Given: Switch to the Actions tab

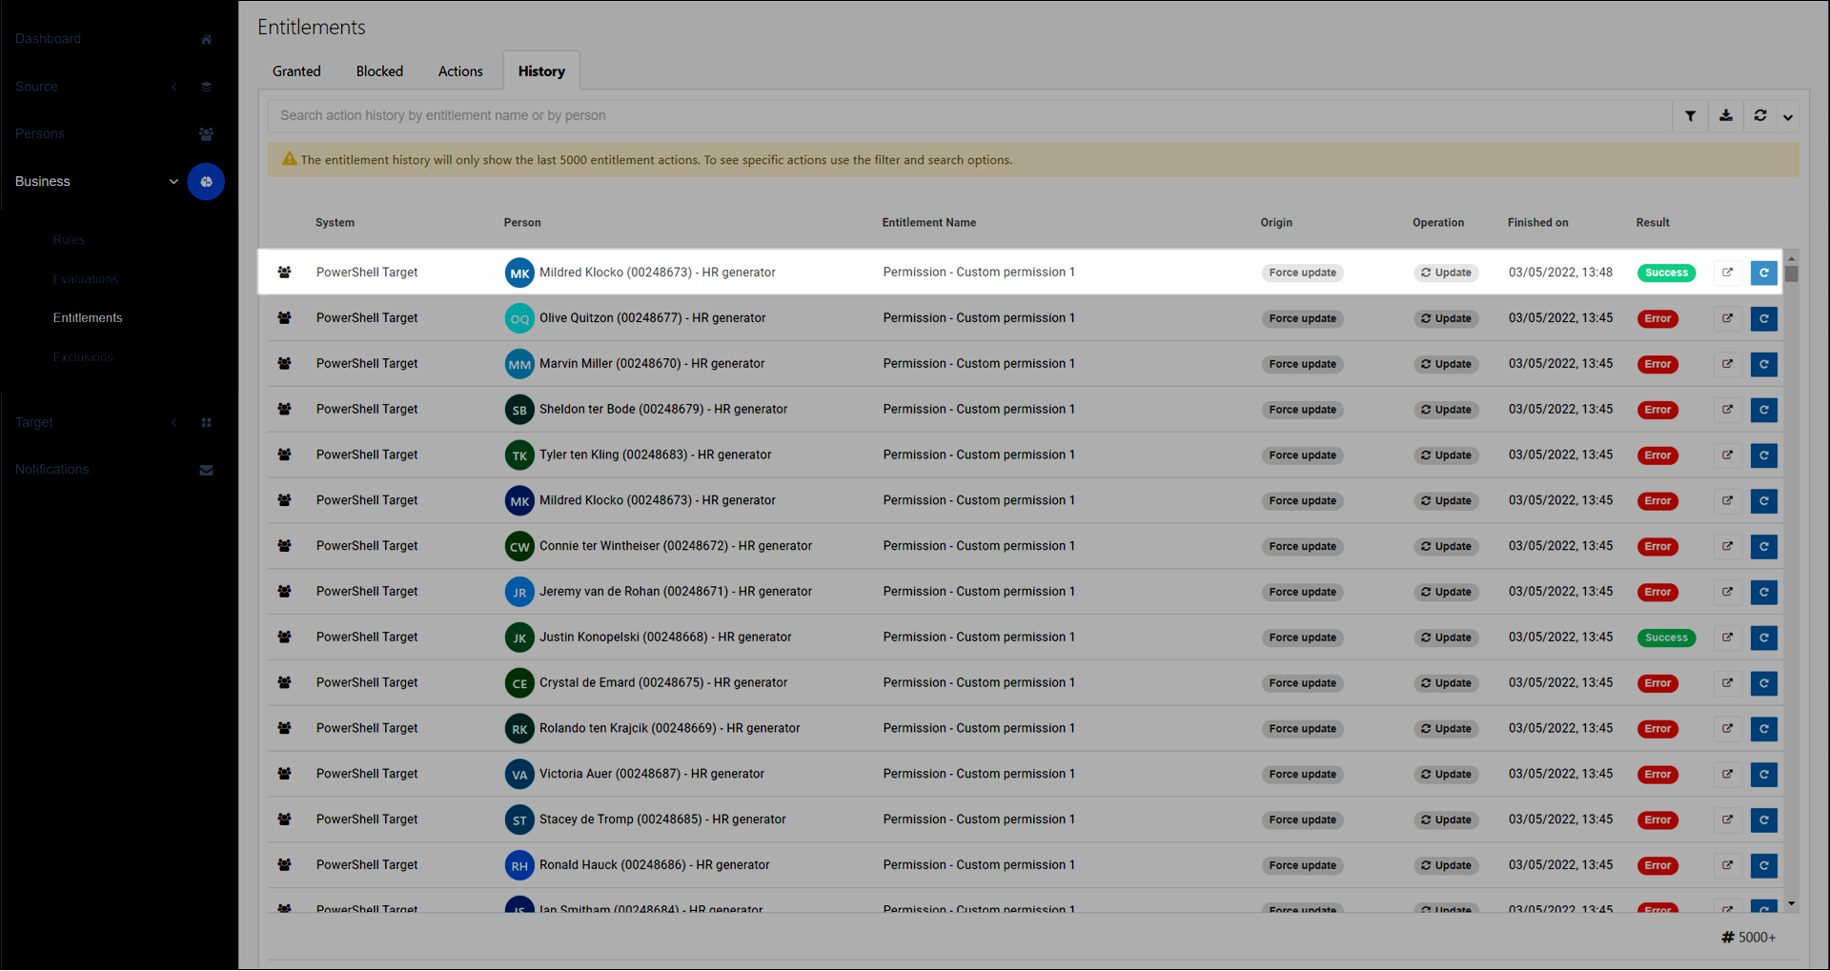Looking at the screenshot, I should pyautogui.click(x=460, y=71).
